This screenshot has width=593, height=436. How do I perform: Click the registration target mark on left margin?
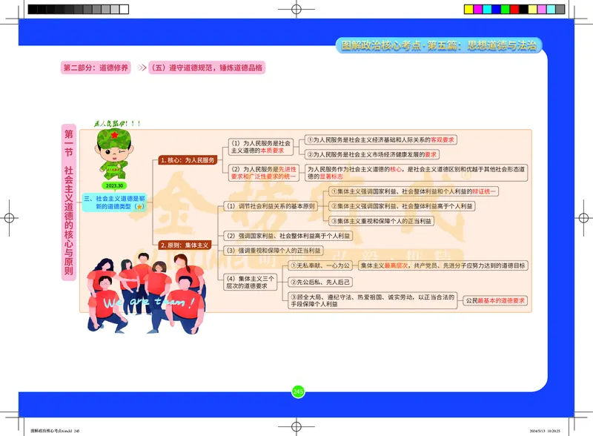coord(10,218)
